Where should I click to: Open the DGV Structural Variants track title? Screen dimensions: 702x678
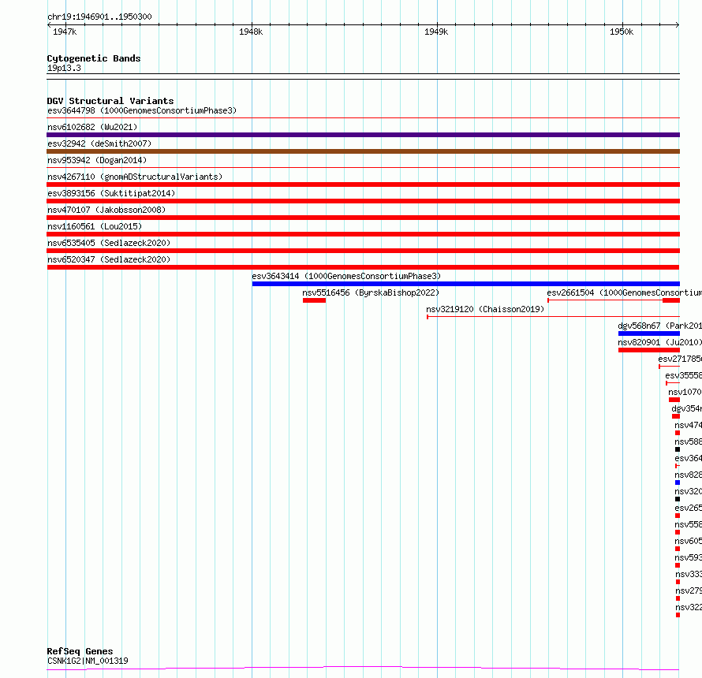click(x=110, y=101)
